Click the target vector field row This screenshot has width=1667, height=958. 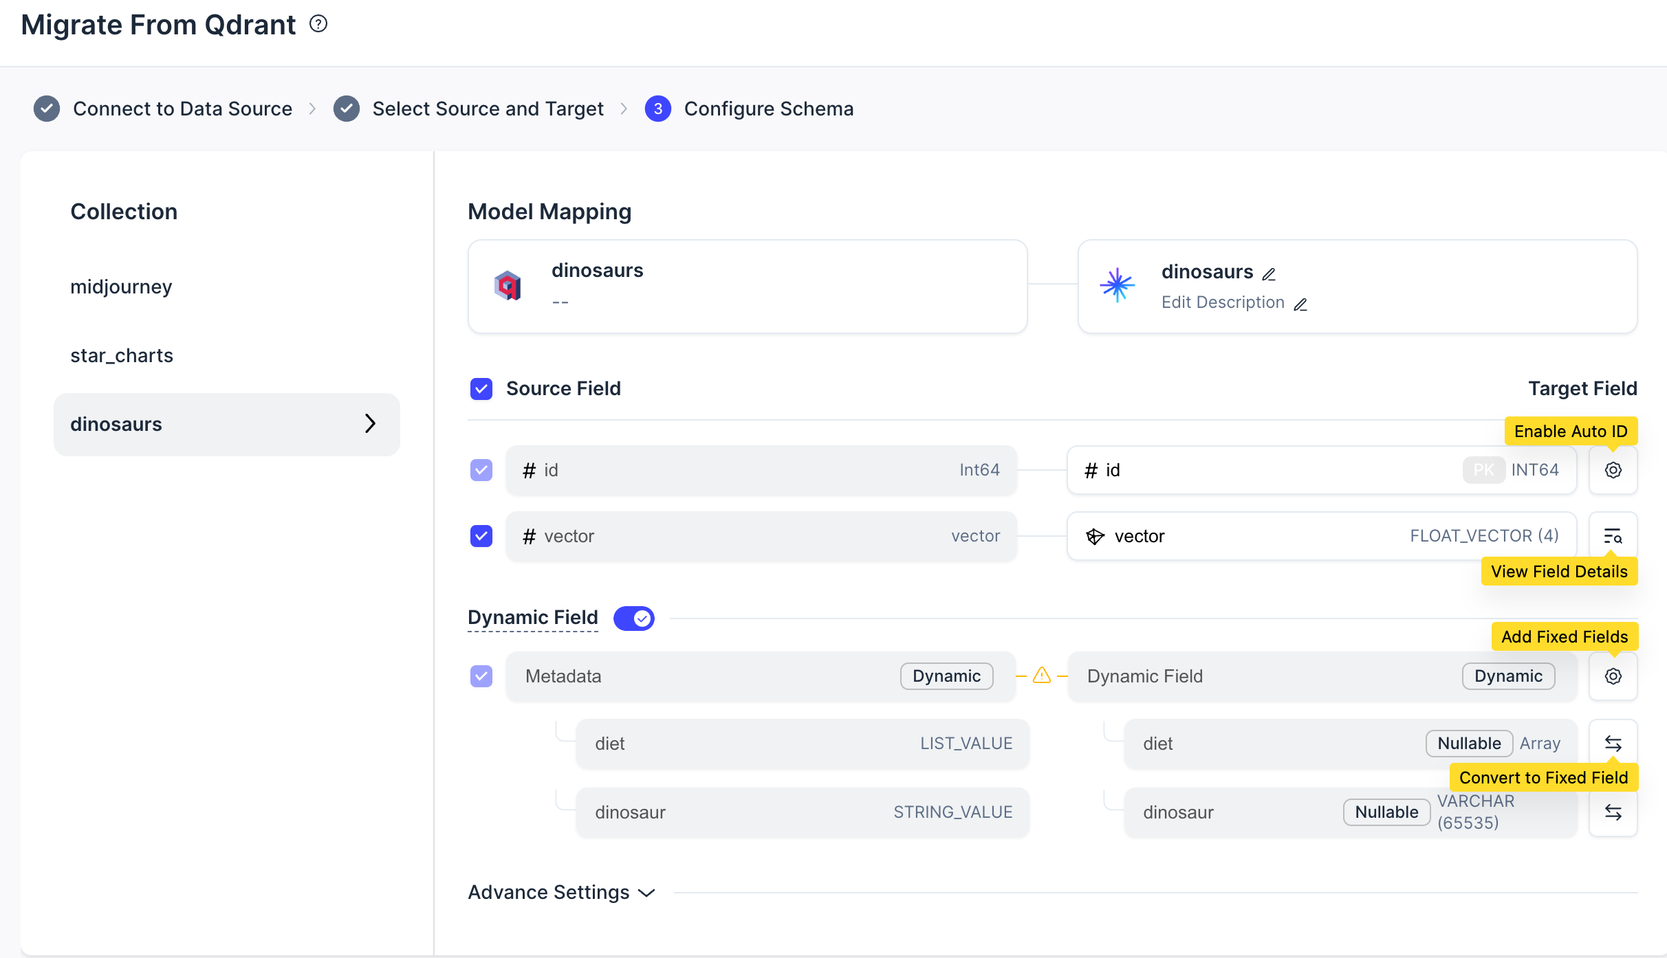(1322, 536)
